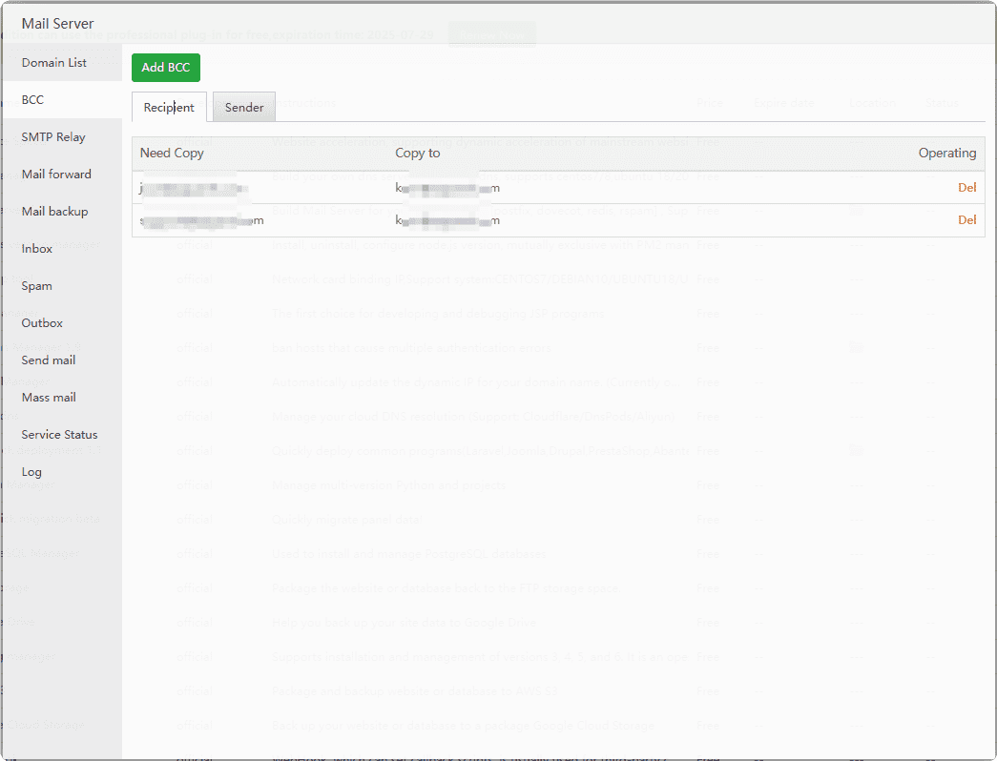Go to Spam in sidebar
Screen dimensions: 997x761
(x=37, y=286)
